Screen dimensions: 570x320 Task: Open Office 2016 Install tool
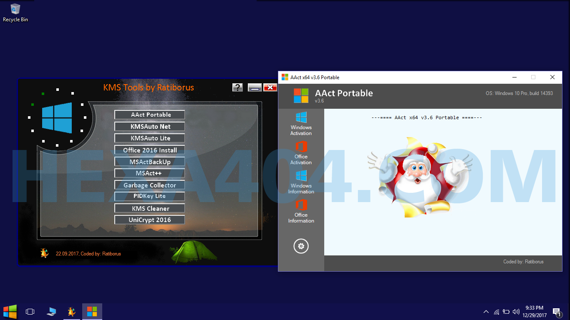point(150,150)
